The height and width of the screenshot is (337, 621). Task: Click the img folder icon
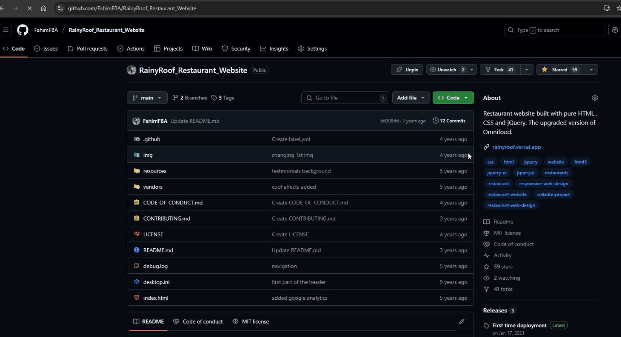click(137, 155)
